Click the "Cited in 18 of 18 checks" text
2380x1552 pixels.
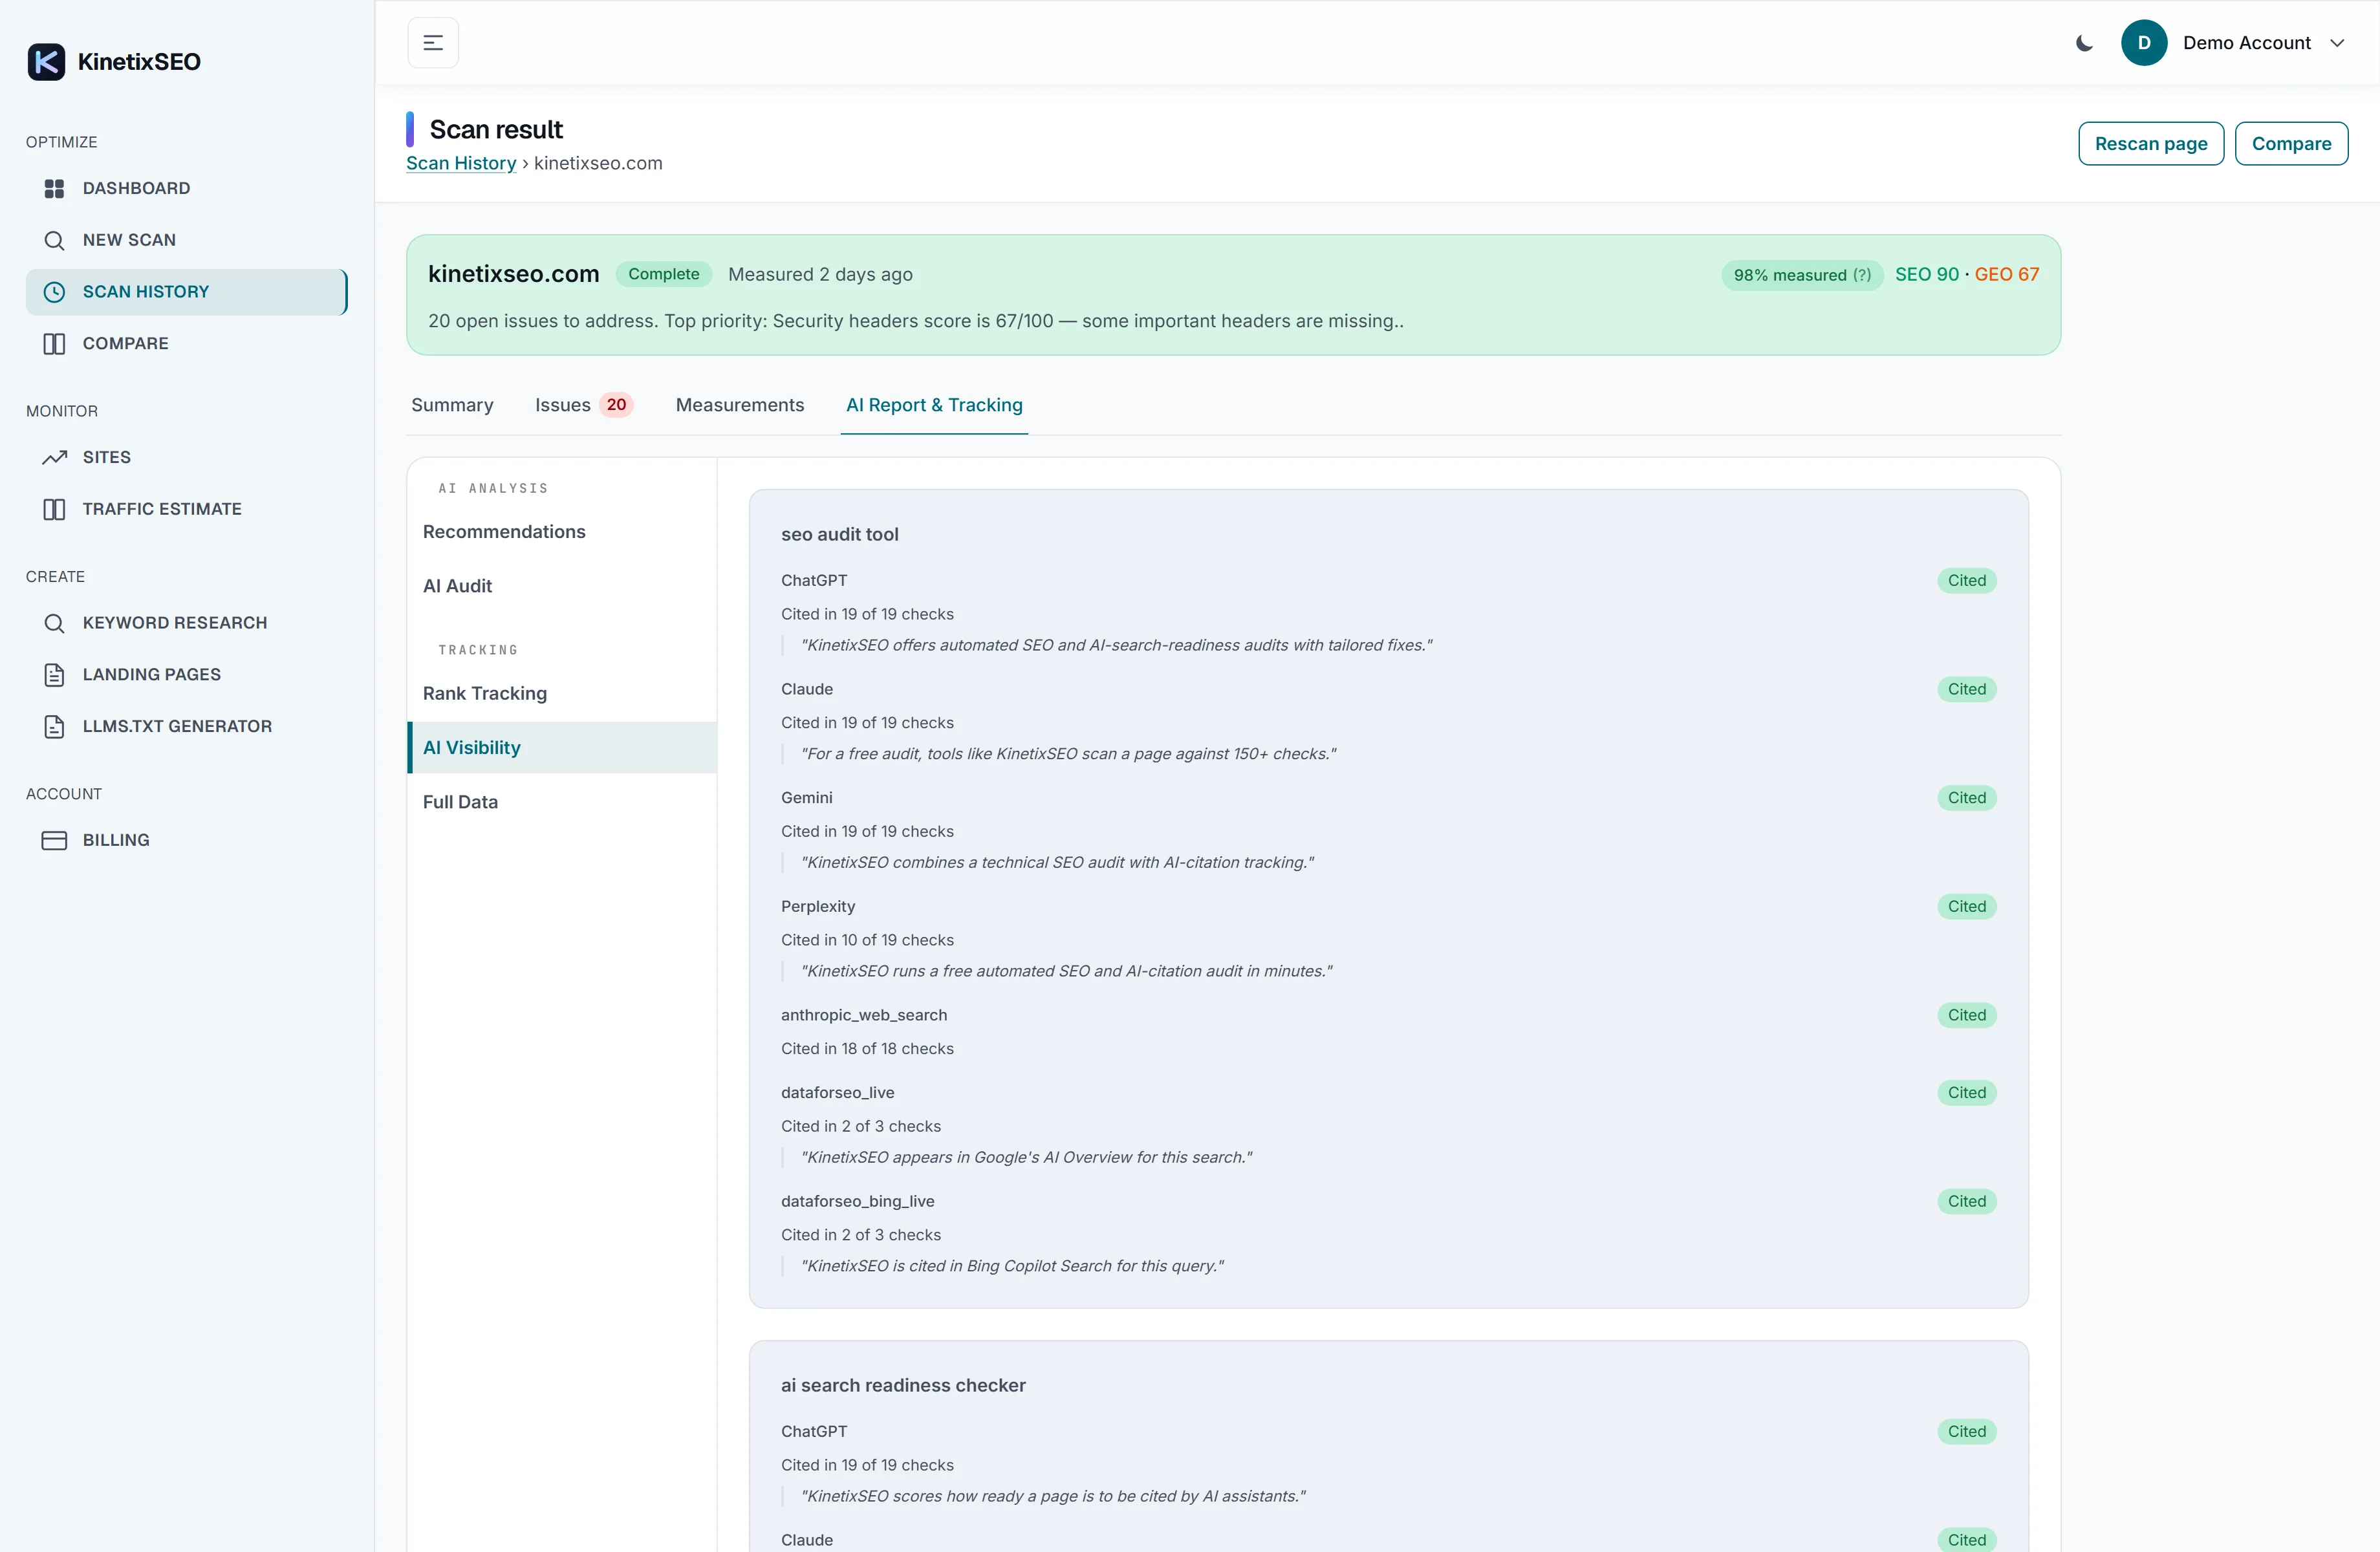(867, 1049)
